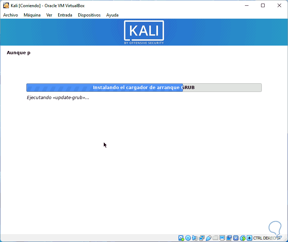Click the hard disk activity status icon
Screen dimensions: 288x242
pyautogui.click(x=181, y=238)
